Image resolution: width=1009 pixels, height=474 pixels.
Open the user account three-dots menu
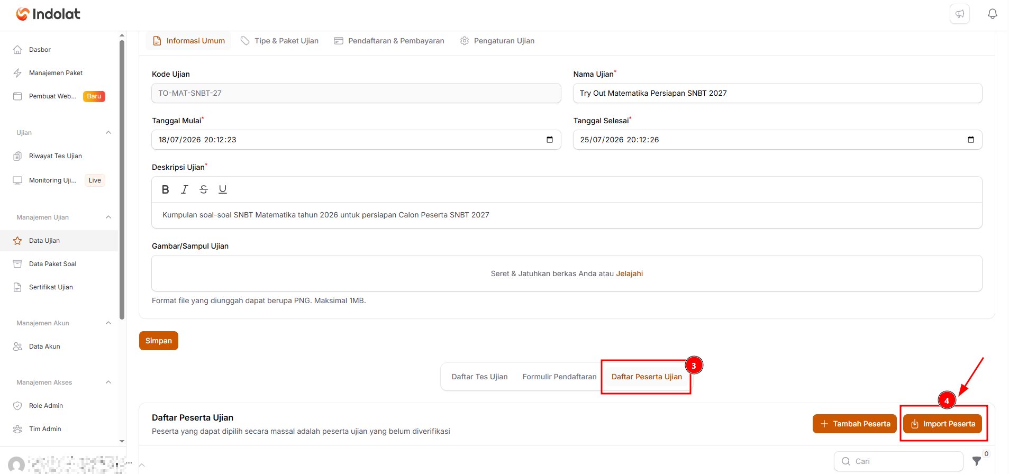tap(129, 463)
